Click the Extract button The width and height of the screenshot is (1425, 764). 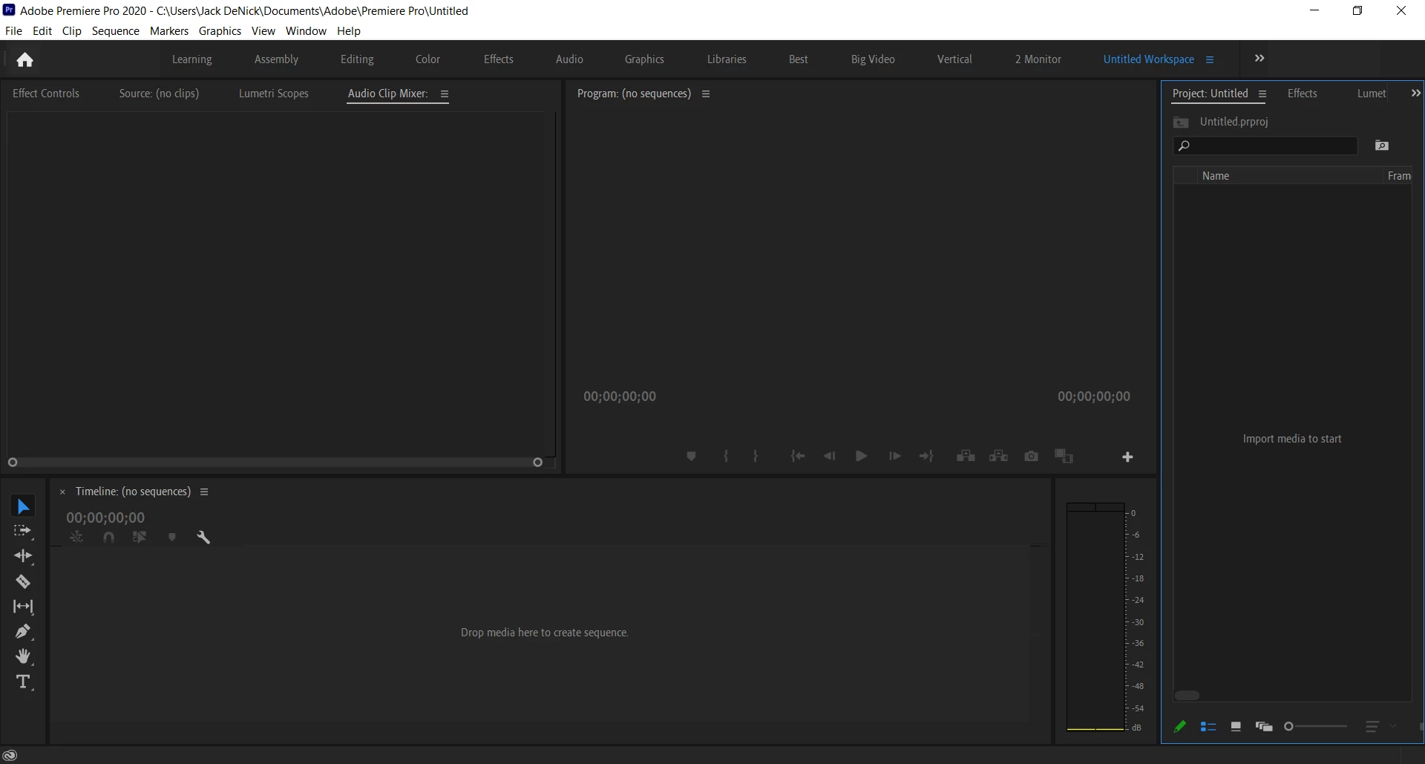pos(998,456)
